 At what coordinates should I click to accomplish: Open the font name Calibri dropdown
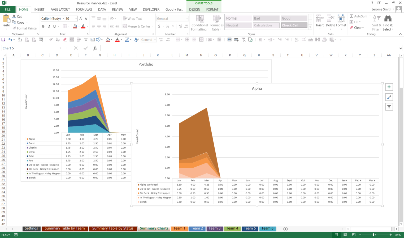(63, 19)
